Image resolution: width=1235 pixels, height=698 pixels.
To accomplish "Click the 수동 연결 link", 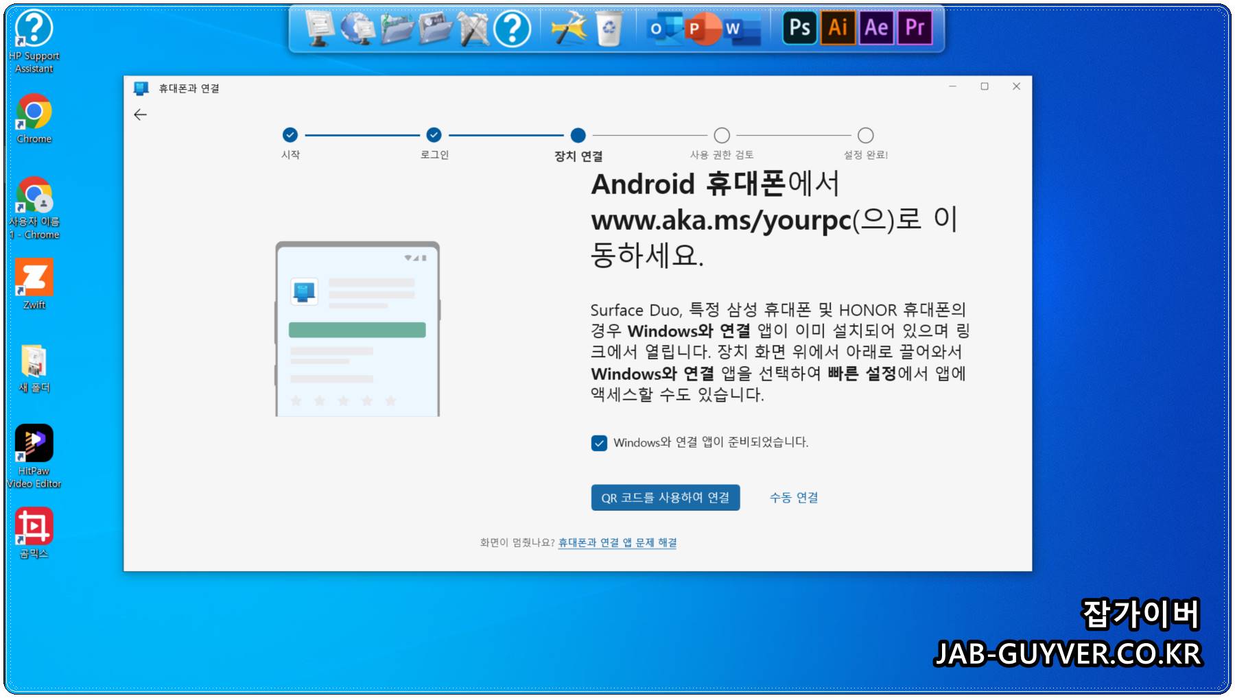I will click(794, 498).
